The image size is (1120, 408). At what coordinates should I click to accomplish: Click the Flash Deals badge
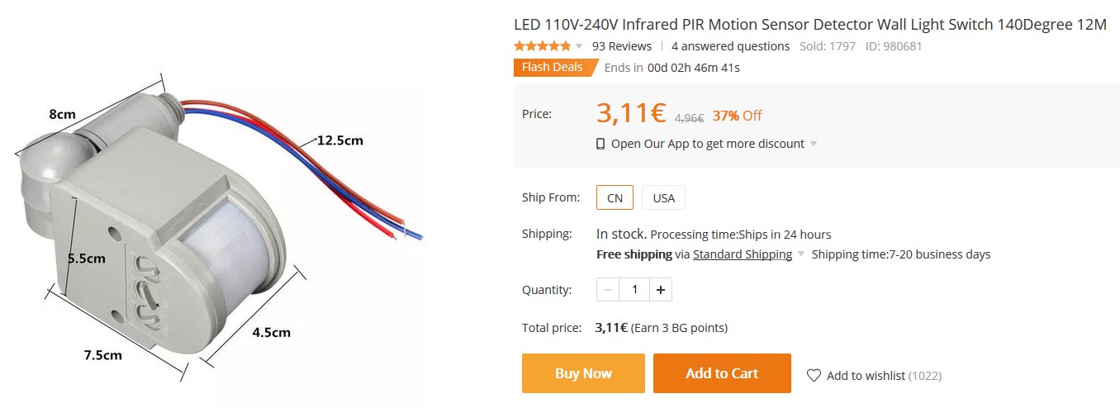552,68
